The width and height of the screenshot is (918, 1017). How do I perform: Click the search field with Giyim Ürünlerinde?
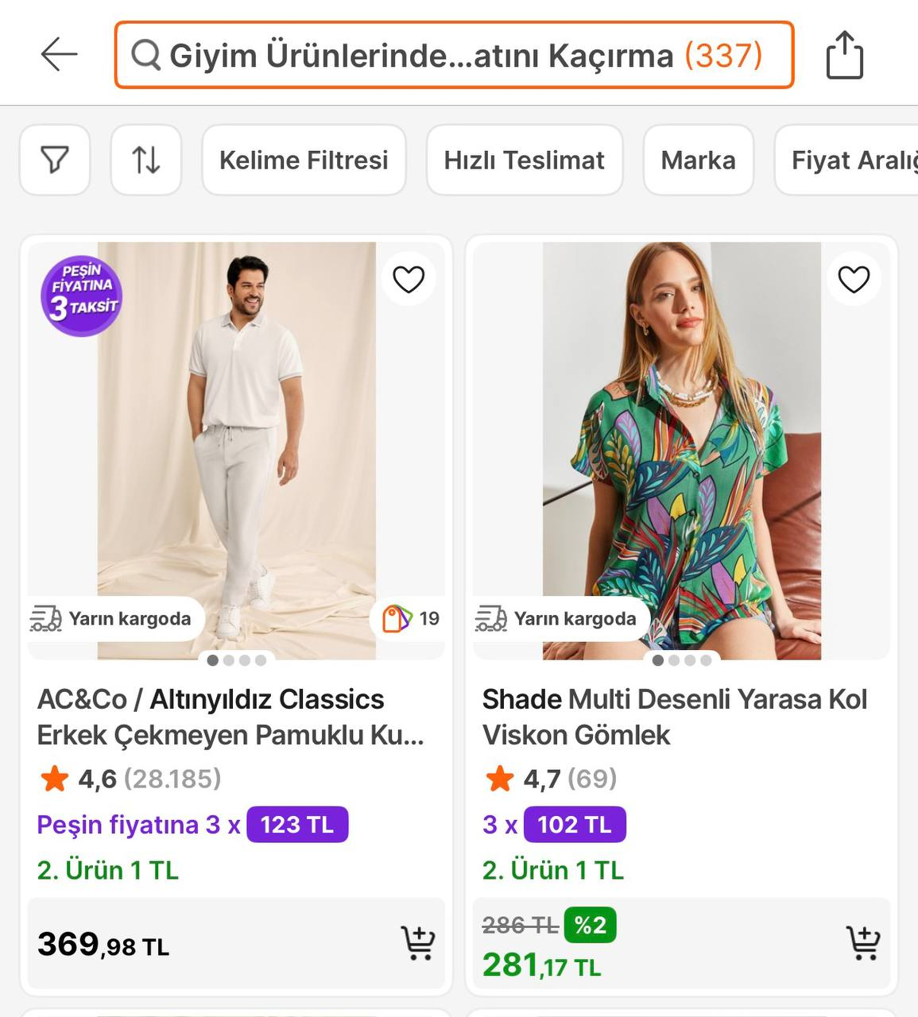[454, 55]
